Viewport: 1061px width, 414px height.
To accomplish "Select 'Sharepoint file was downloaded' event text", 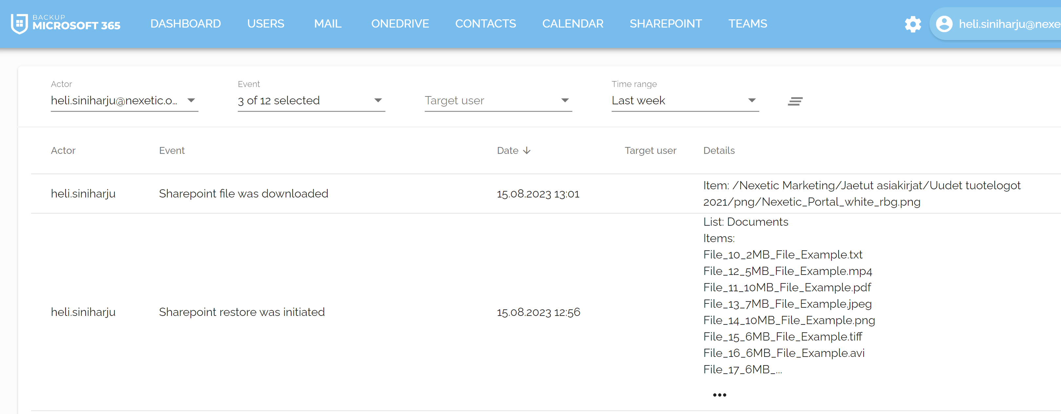I will pyautogui.click(x=243, y=194).
